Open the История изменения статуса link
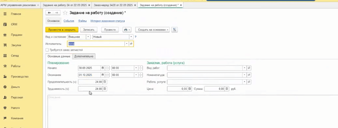338x128 pixels. (x=107, y=21)
